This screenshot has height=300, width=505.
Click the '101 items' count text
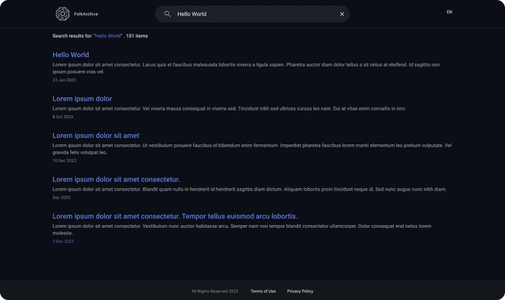(137, 36)
